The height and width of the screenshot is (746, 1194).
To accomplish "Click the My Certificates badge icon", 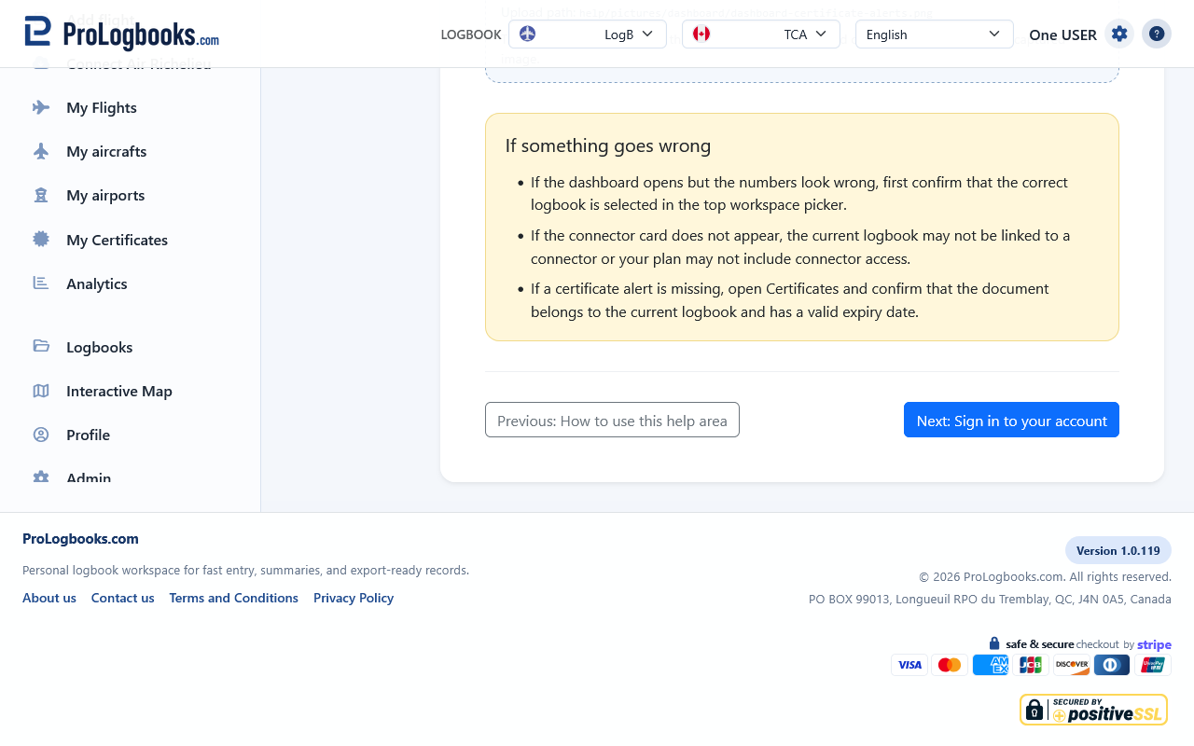I will click(41, 239).
